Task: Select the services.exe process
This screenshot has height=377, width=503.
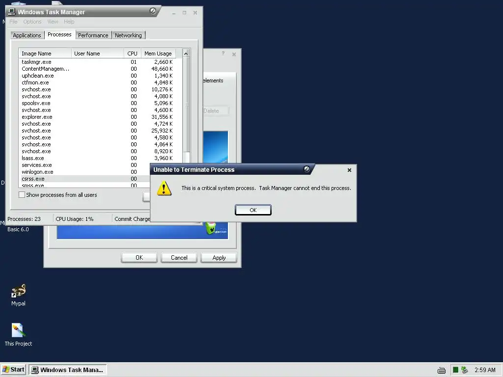Action: (84, 165)
